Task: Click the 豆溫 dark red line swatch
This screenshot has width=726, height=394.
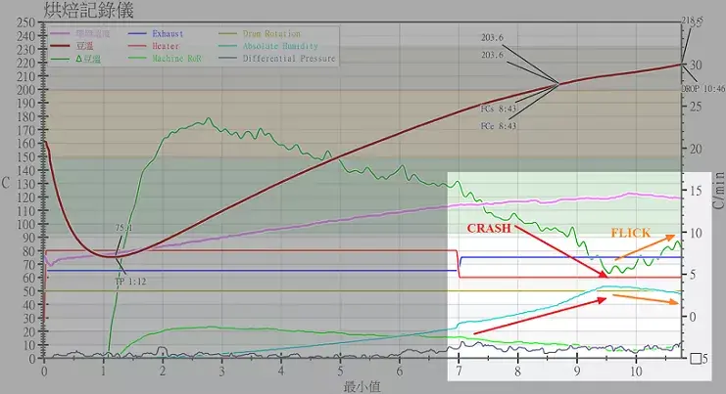Action: (59, 46)
